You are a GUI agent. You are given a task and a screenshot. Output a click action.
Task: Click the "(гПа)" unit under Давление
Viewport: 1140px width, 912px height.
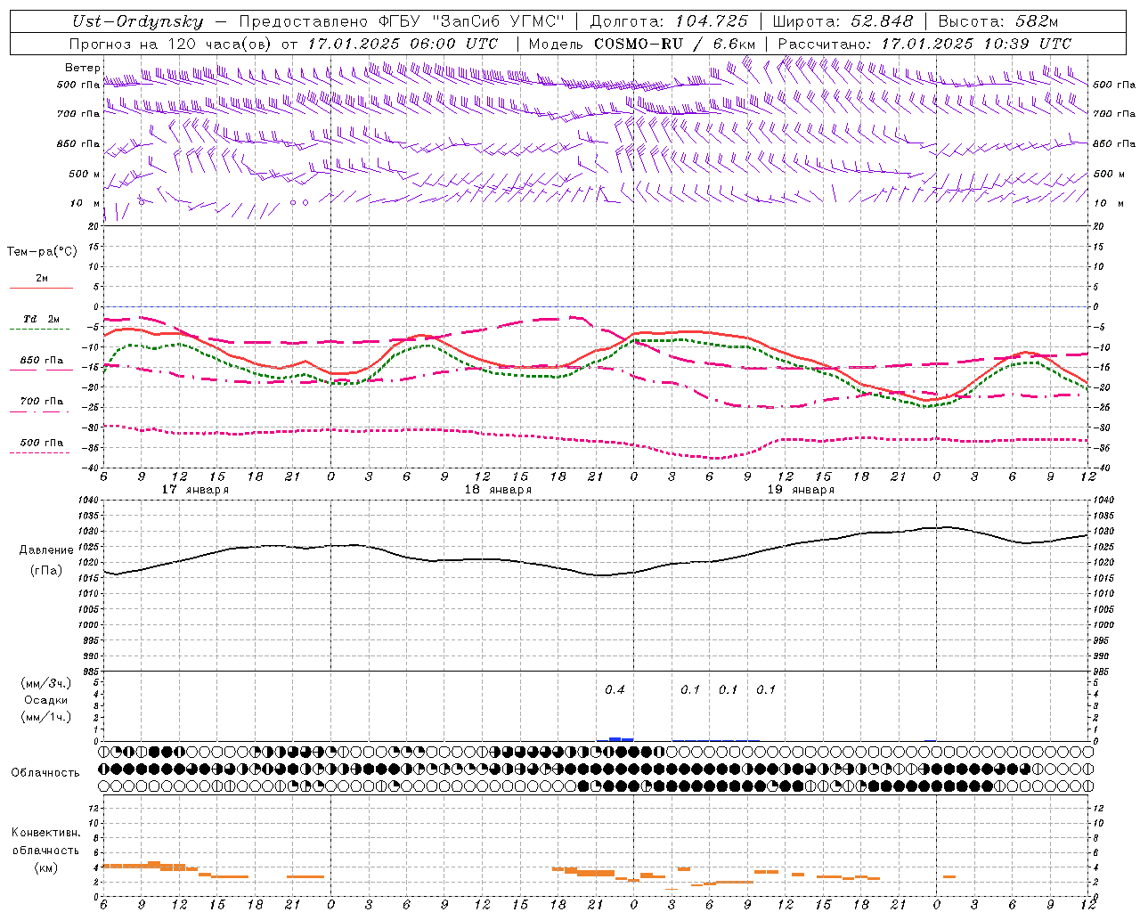click(x=45, y=570)
